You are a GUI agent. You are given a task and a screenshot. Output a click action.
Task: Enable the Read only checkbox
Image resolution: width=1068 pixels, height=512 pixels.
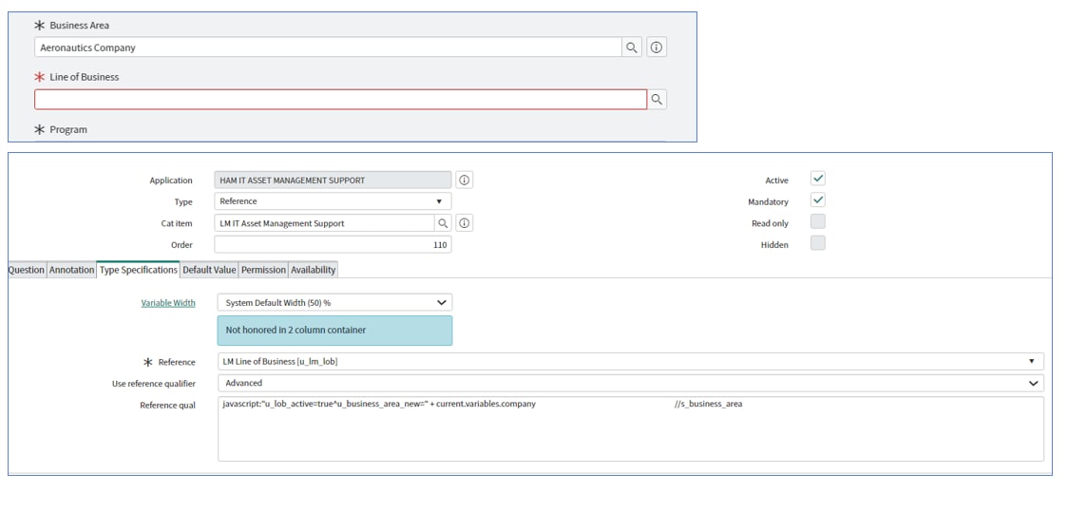818,222
